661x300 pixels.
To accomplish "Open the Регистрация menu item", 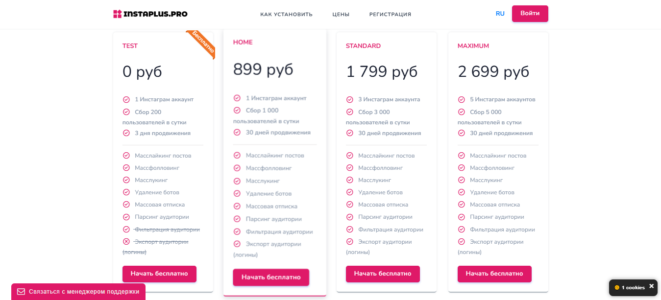I will 390,14.
